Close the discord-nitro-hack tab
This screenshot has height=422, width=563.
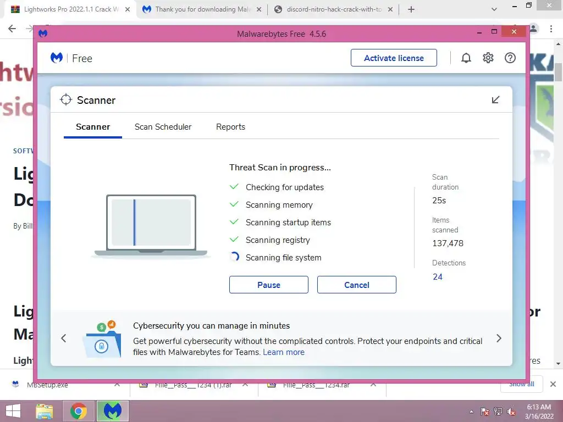[390, 9]
